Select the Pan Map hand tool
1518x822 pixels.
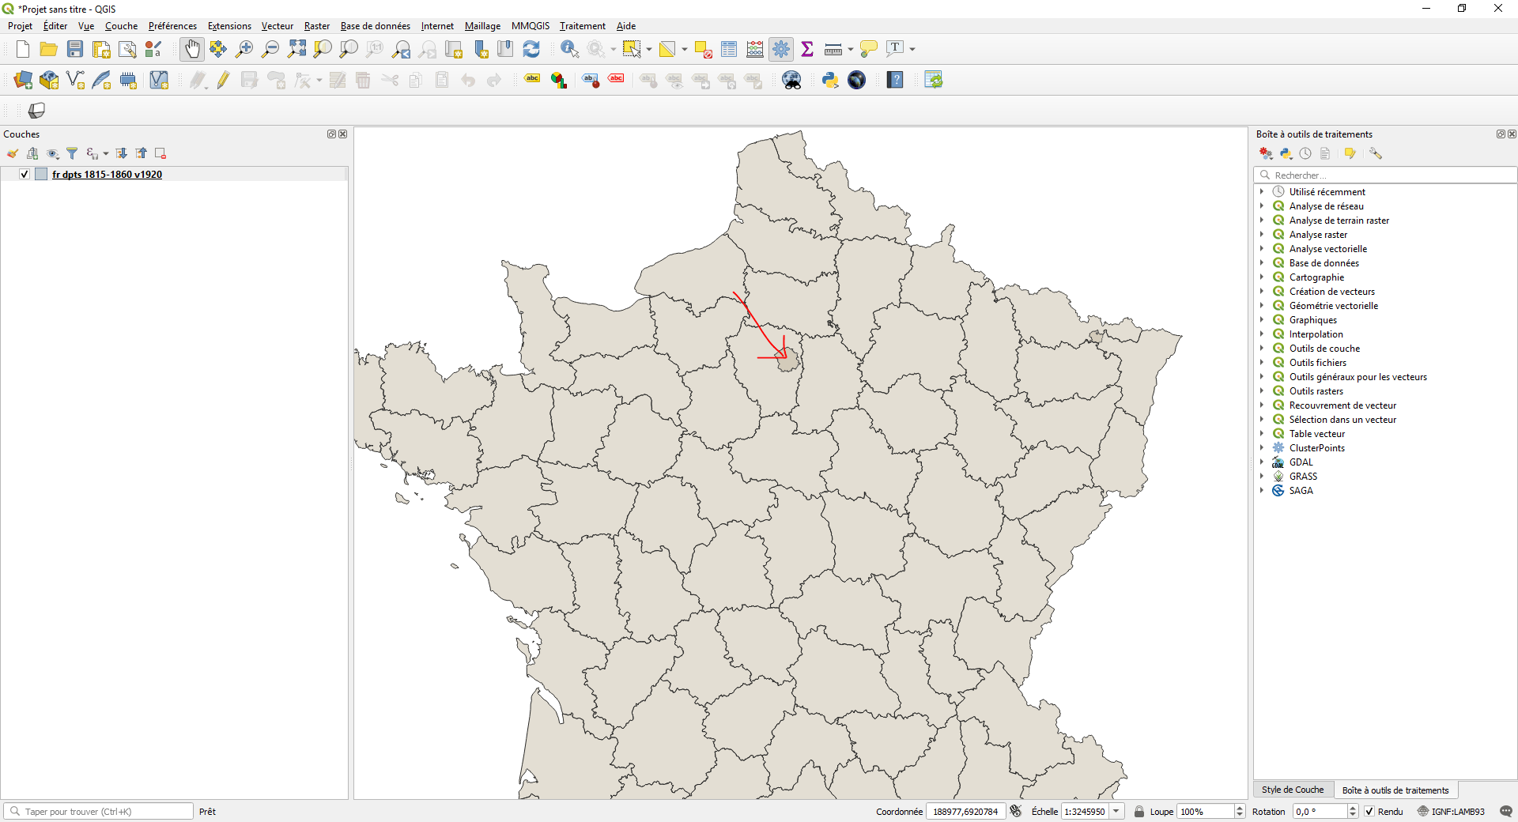tap(192, 49)
